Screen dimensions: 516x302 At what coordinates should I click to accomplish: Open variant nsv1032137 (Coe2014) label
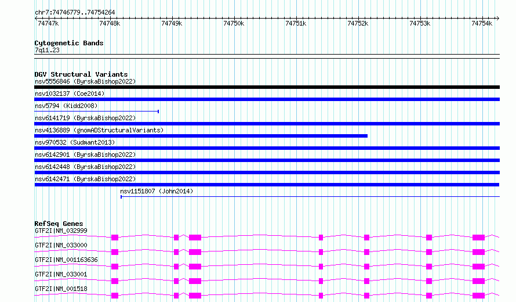[70, 94]
